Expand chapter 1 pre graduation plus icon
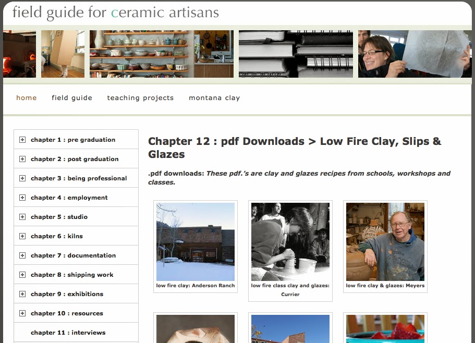 (22, 140)
